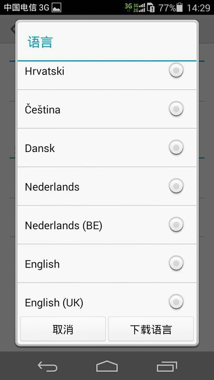Tap the picture notification icon in status bar

pyautogui.click(x=56, y=8)
